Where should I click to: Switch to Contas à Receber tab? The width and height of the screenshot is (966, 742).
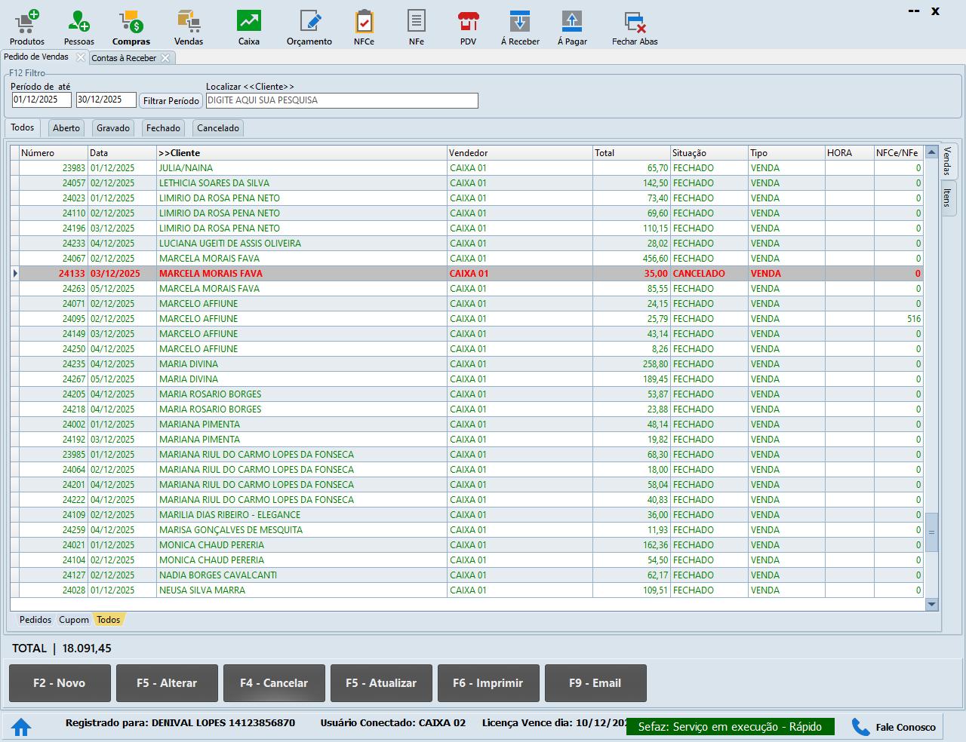click(124, 58)
